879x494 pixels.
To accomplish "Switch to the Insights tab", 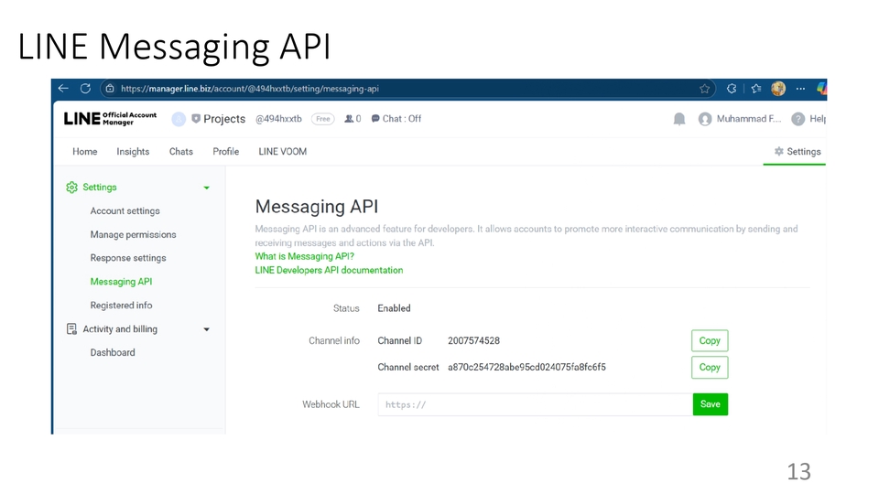I will (x=133, y=152).
